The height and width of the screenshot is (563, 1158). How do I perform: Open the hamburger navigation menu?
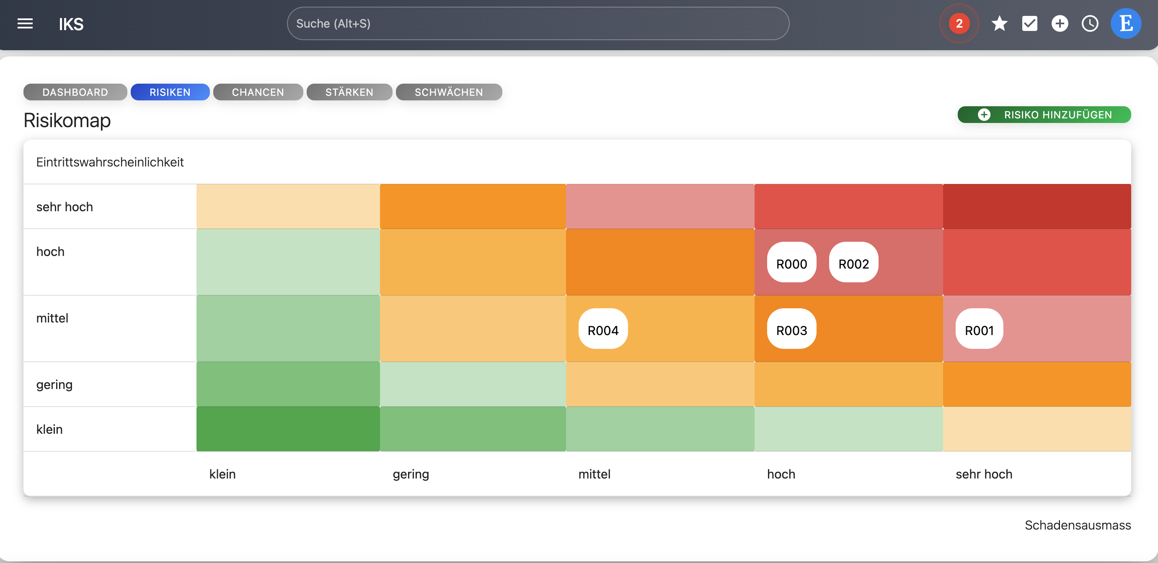(25, 23)
